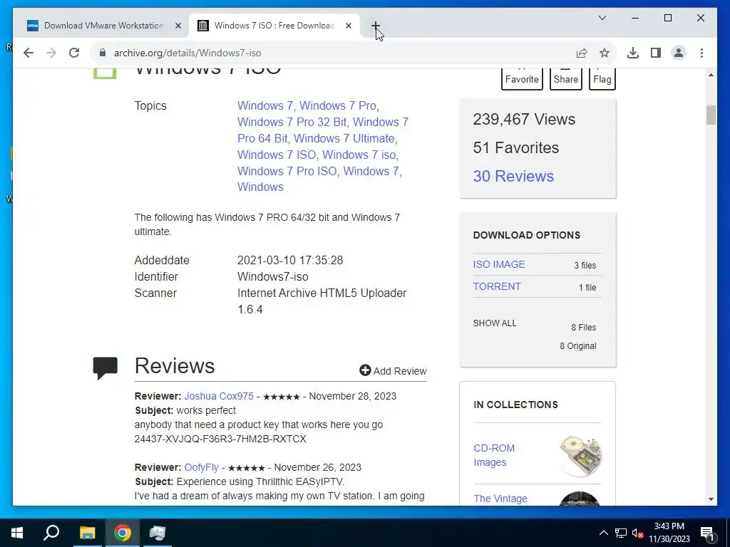Click the scrollbar down arrow
The height and width of the screenshot is (547, 730).
[711, 499]
